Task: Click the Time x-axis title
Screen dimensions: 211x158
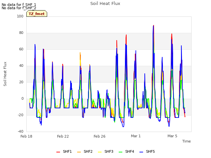Action: (187, 141)
